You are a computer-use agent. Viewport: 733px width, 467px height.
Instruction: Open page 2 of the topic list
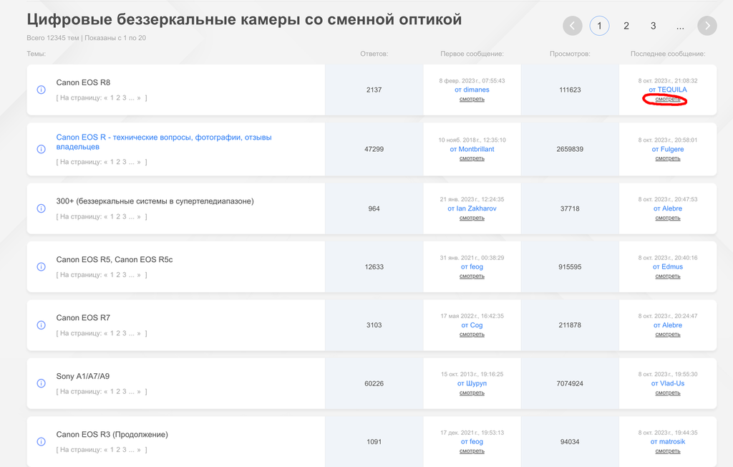pyautogui.click(x=626, y=26)
